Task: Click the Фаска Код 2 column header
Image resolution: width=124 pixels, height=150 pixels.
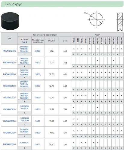Action: [x=24, y=40]
